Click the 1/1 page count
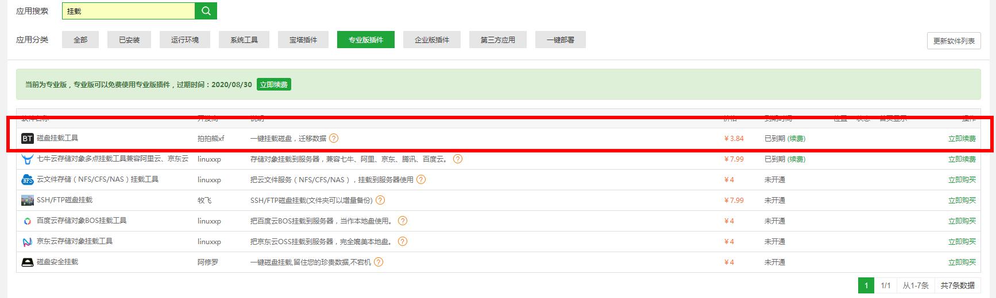 tap(886, 285)
